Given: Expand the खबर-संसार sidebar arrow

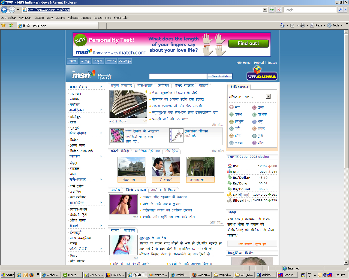Looking at the screenshot, I should [x=101, y=87].
